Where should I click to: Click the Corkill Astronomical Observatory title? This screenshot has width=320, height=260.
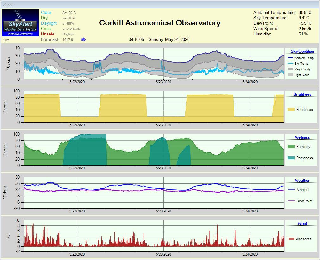[160, 23]
